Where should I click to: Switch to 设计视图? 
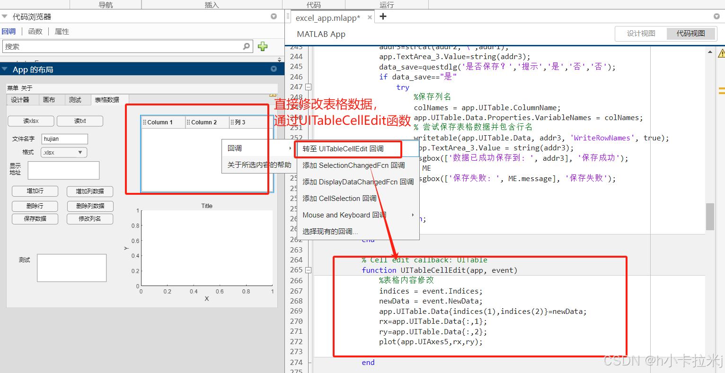pos(641,34)
